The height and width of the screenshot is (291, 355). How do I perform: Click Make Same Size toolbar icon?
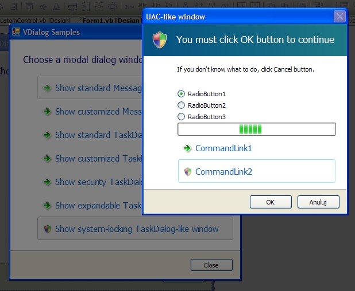[99, 6]
